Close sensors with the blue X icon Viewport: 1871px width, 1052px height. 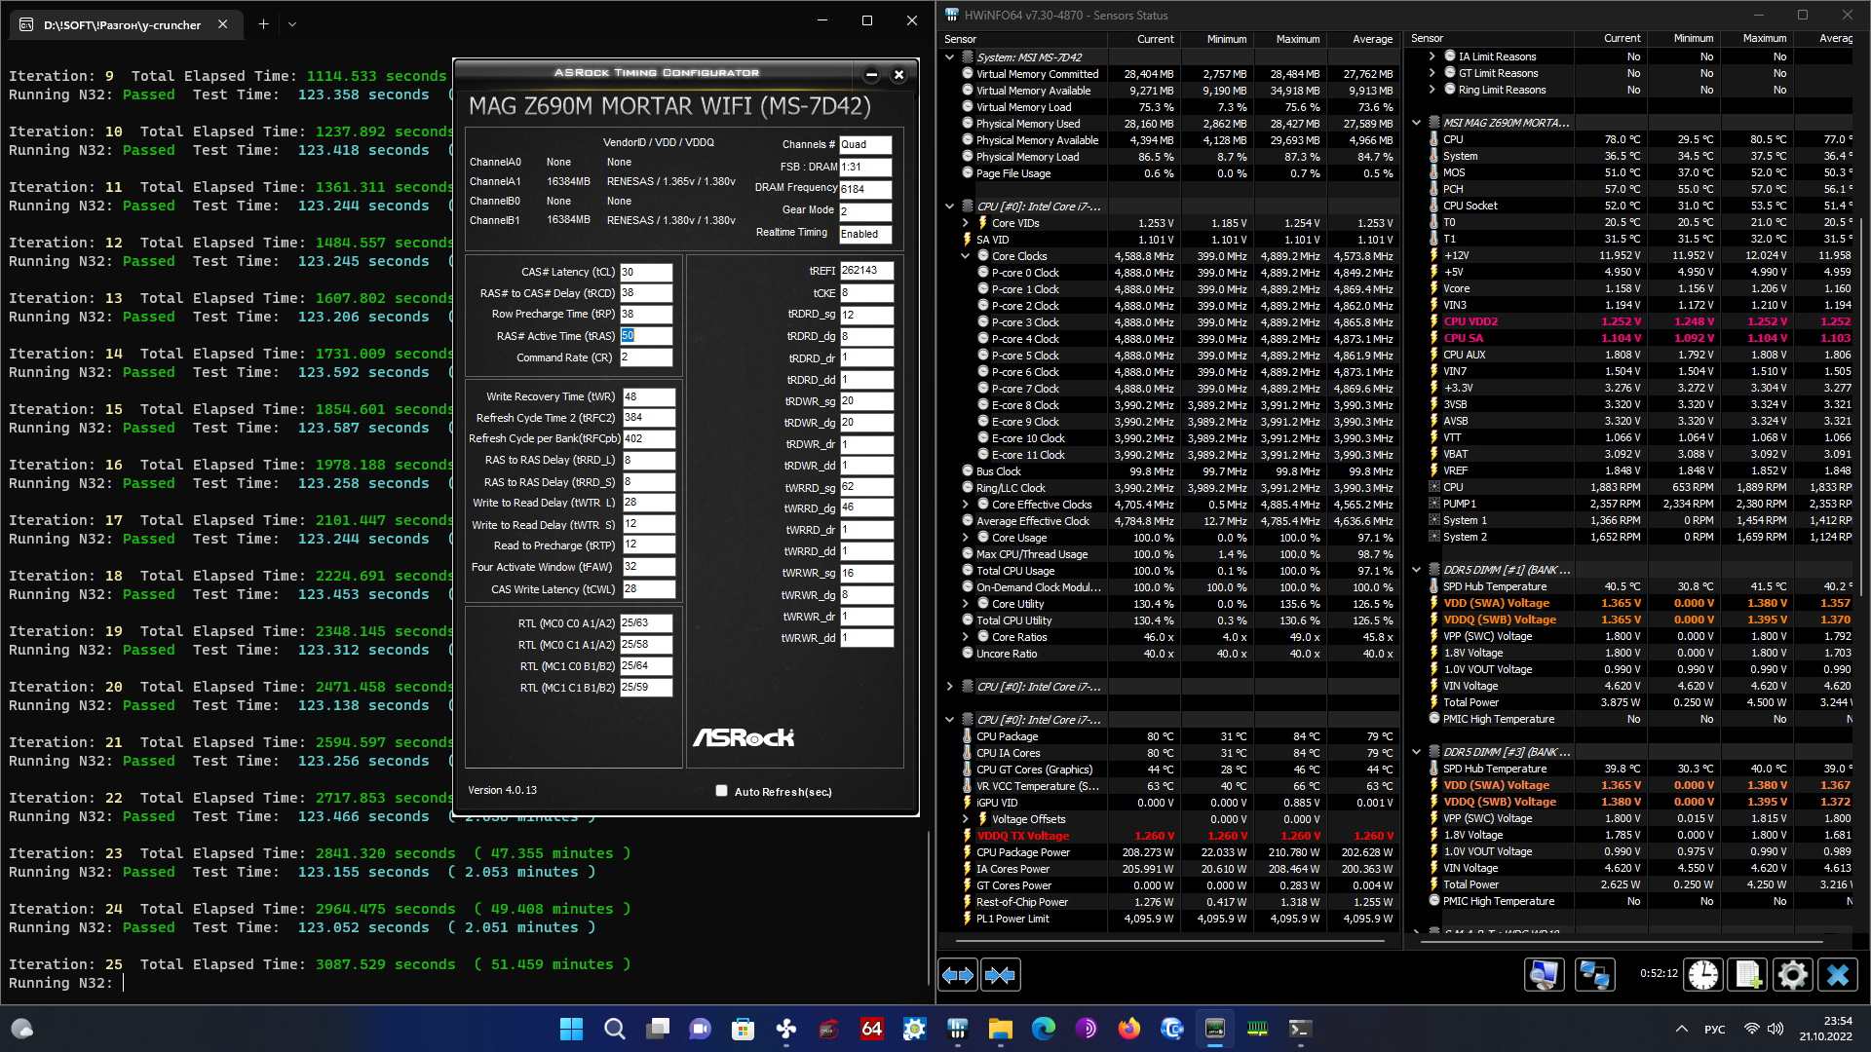(x=1837, y=975)
